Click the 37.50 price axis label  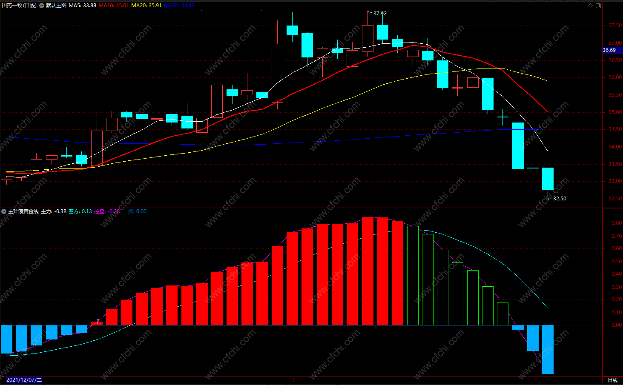click(615, 26)
